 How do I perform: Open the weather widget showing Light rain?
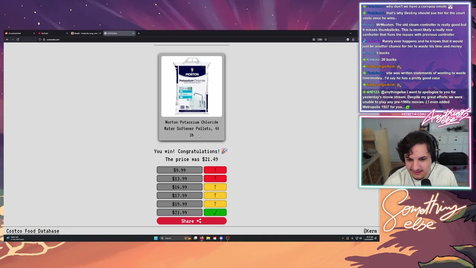[x=15, y=238]
